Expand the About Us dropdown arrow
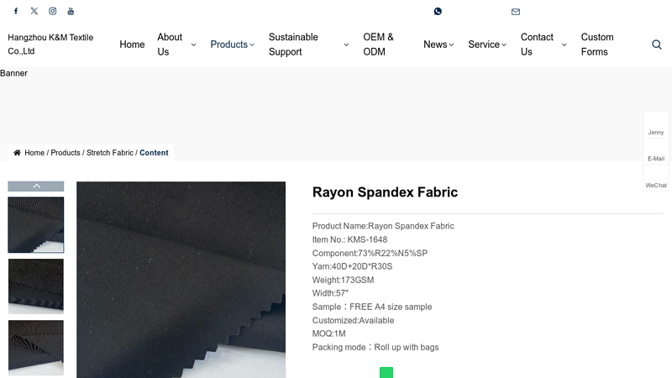Screen dimensions: 672x378 (x=194, y=45)
